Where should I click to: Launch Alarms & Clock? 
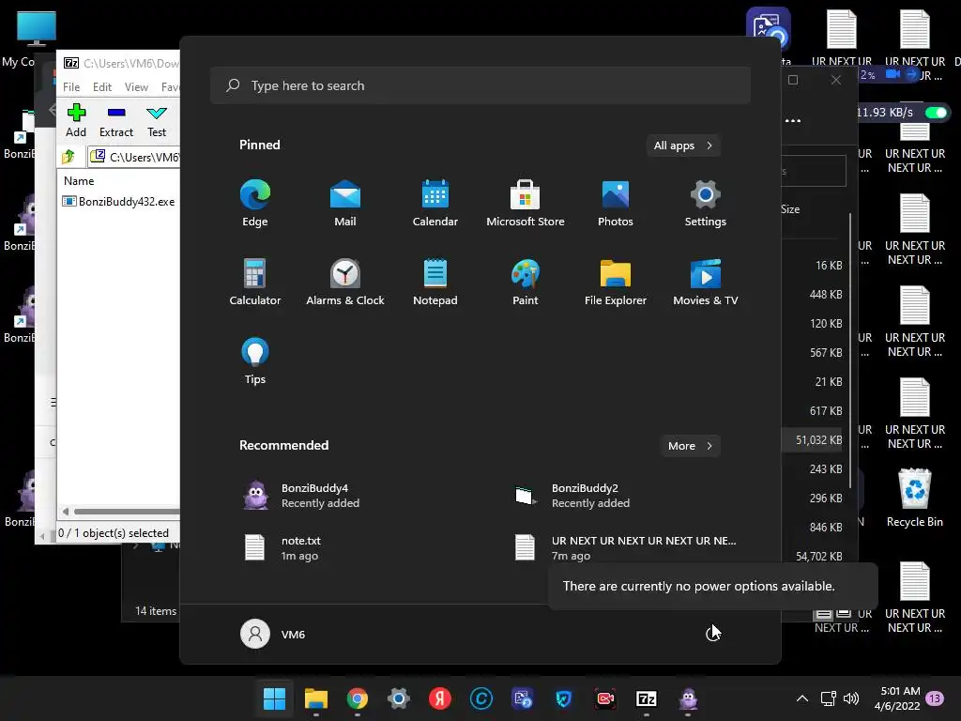point(345,282)
